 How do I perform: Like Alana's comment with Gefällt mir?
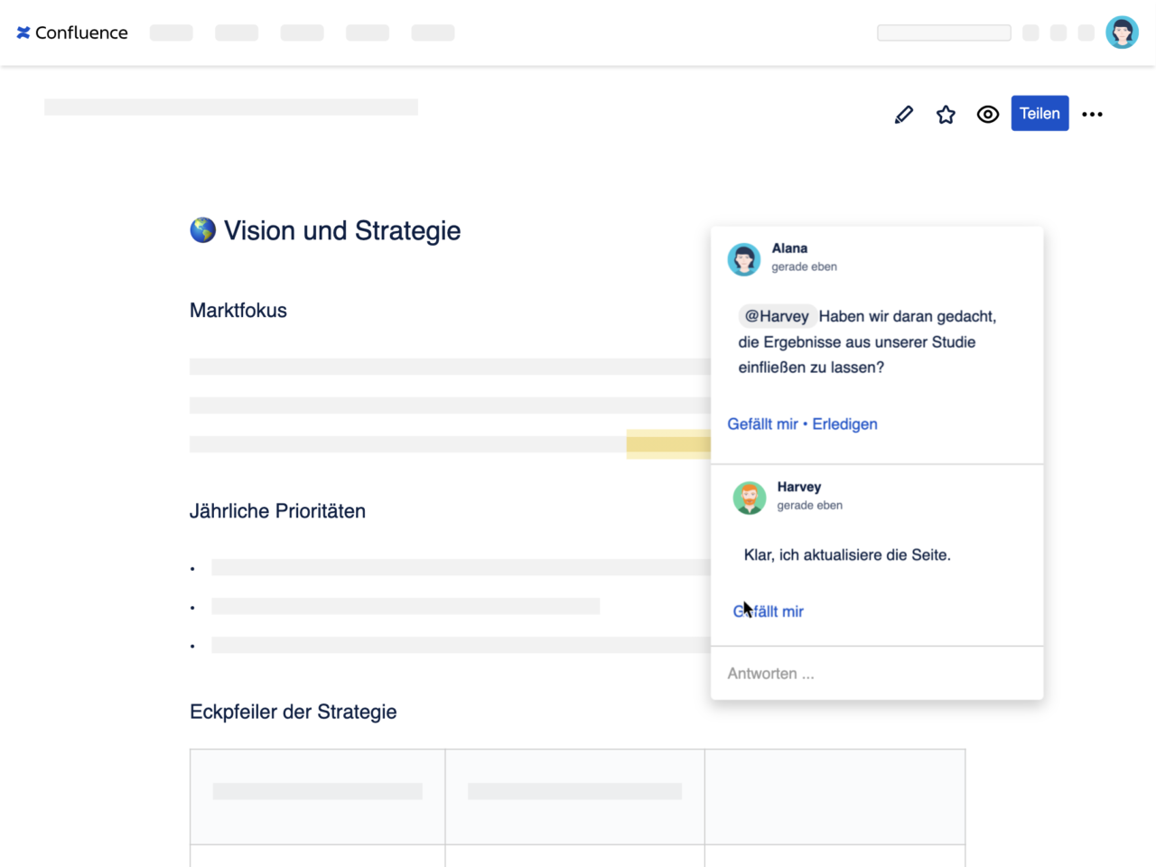(762, 424)
